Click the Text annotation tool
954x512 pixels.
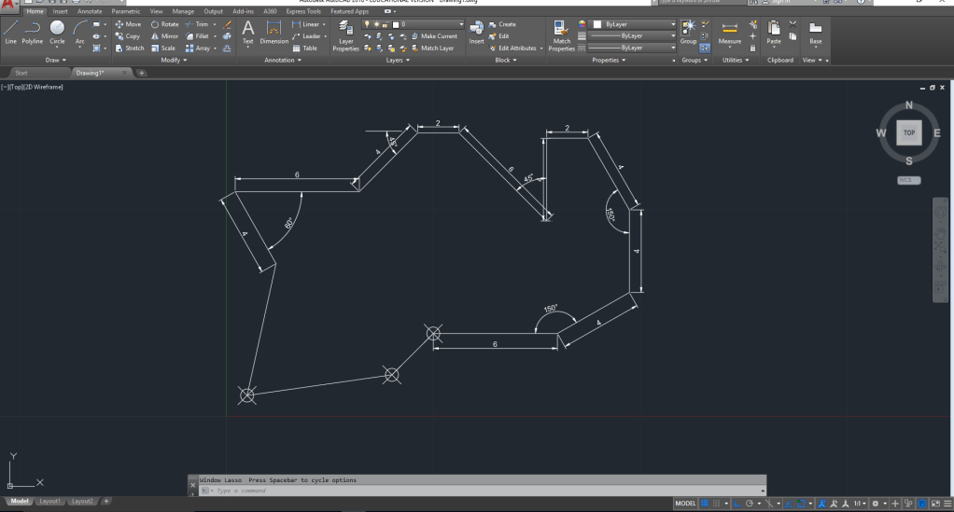[x=247, y=32]
